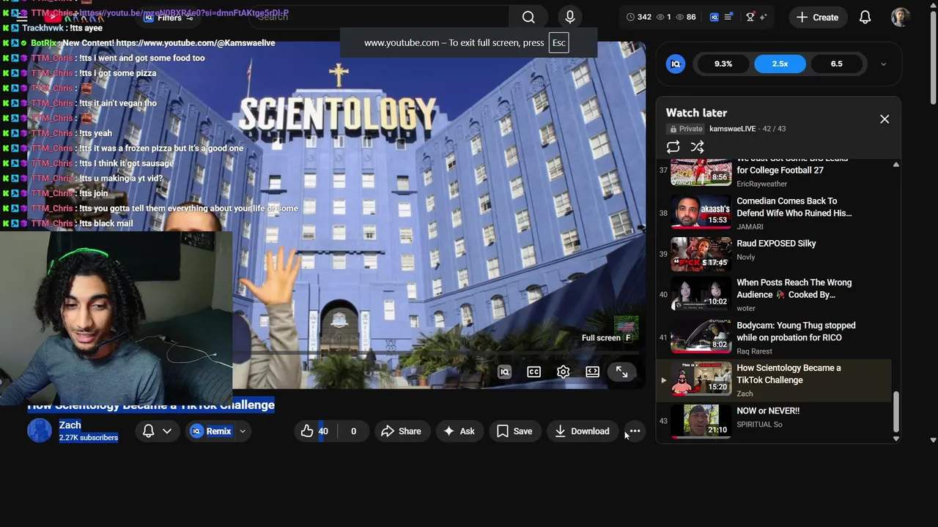This screenshot has height=527, width=938.
Task: Click the full screen button in player
Action: pos(621,373)
